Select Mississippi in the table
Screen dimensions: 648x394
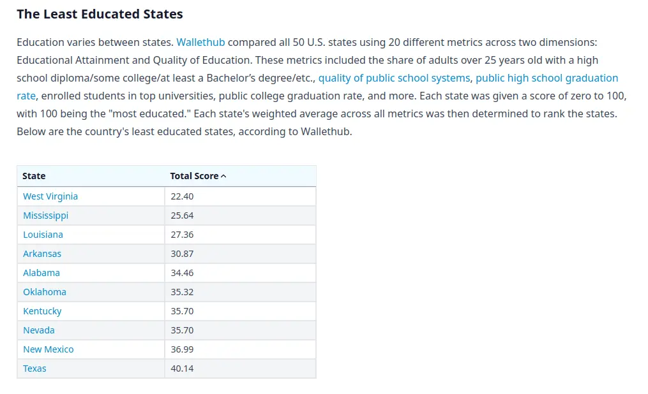coord(45,215)
